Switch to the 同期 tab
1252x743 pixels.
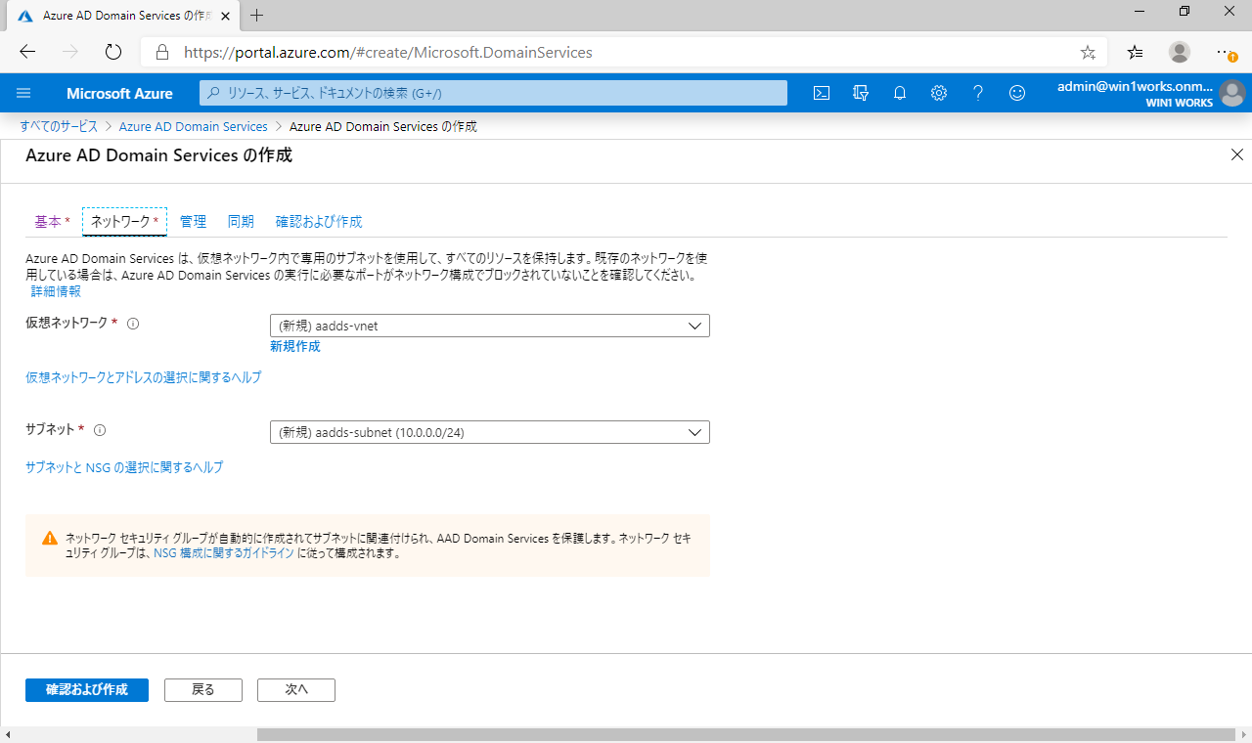tap(241, 222)
